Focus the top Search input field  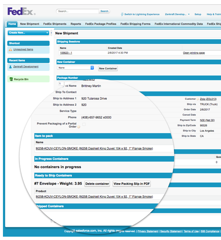point(78,11)
